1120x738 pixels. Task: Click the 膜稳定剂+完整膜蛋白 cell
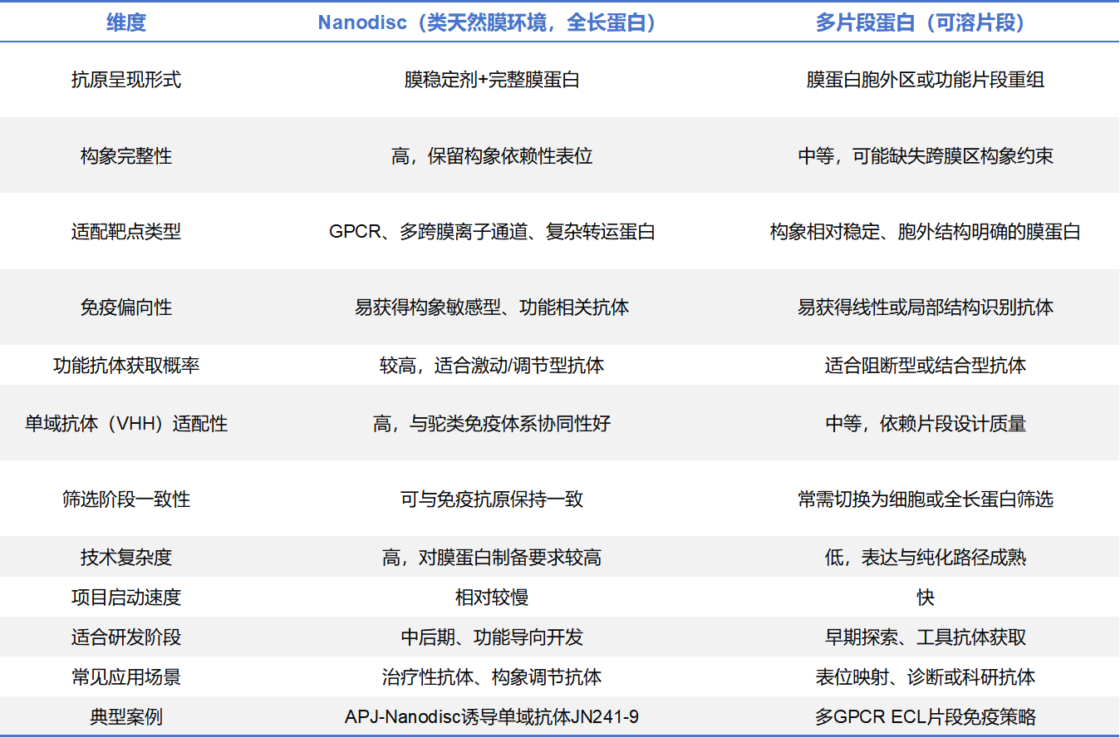491,80
